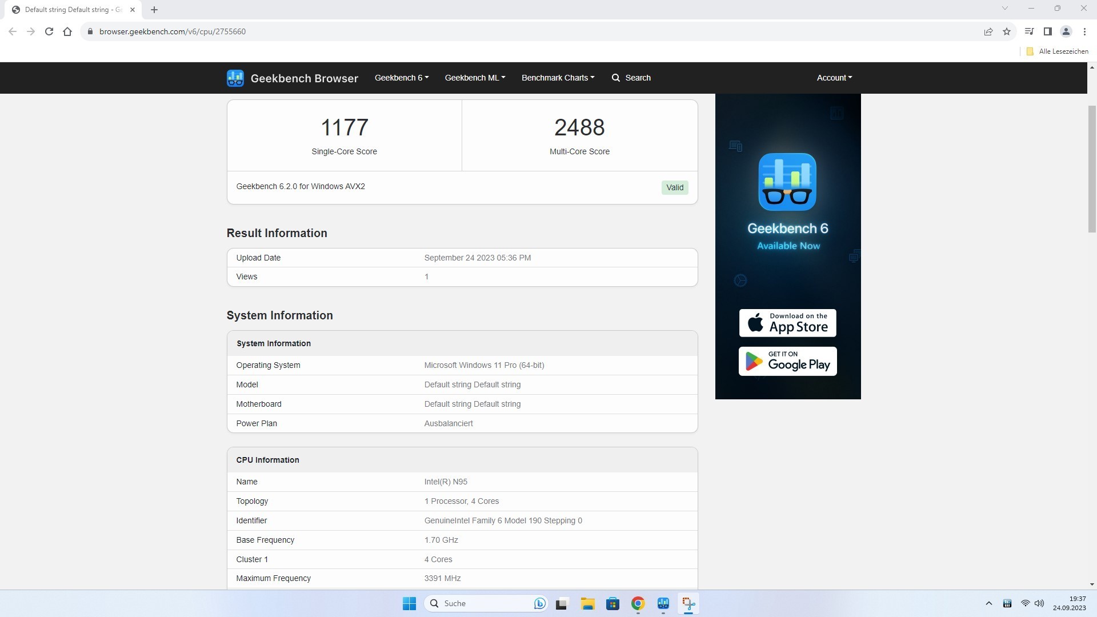Open Windows Start menu
1097x617 pixels.
410,603
